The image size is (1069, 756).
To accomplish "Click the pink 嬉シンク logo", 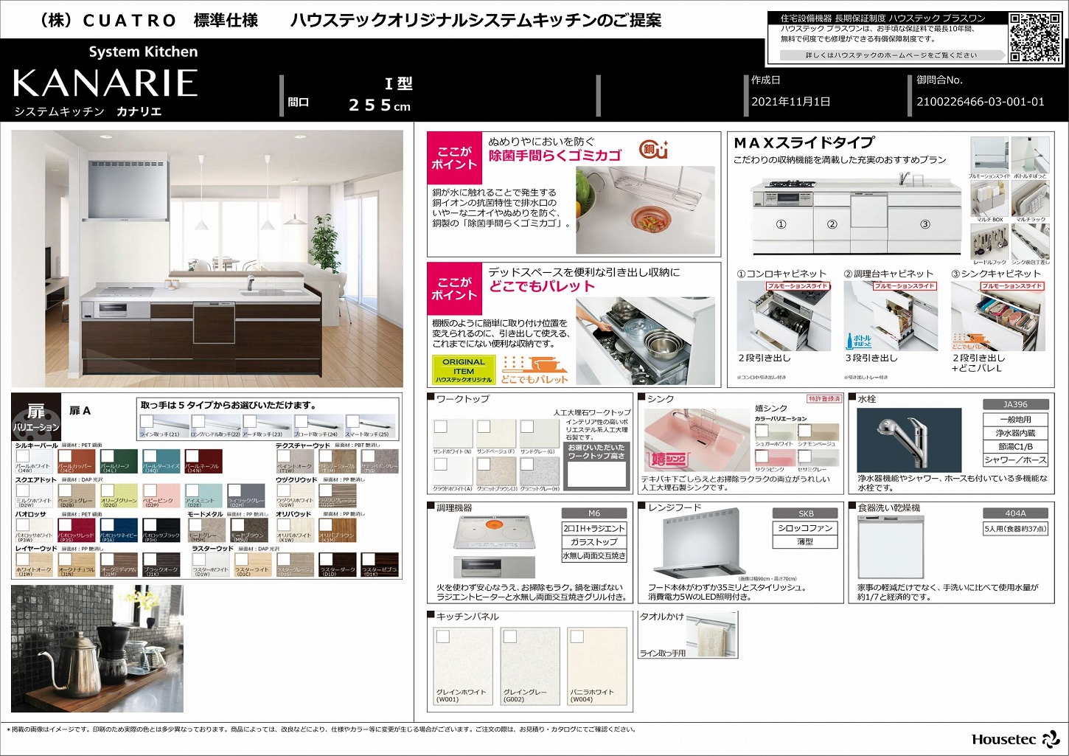I will point(668,460).
